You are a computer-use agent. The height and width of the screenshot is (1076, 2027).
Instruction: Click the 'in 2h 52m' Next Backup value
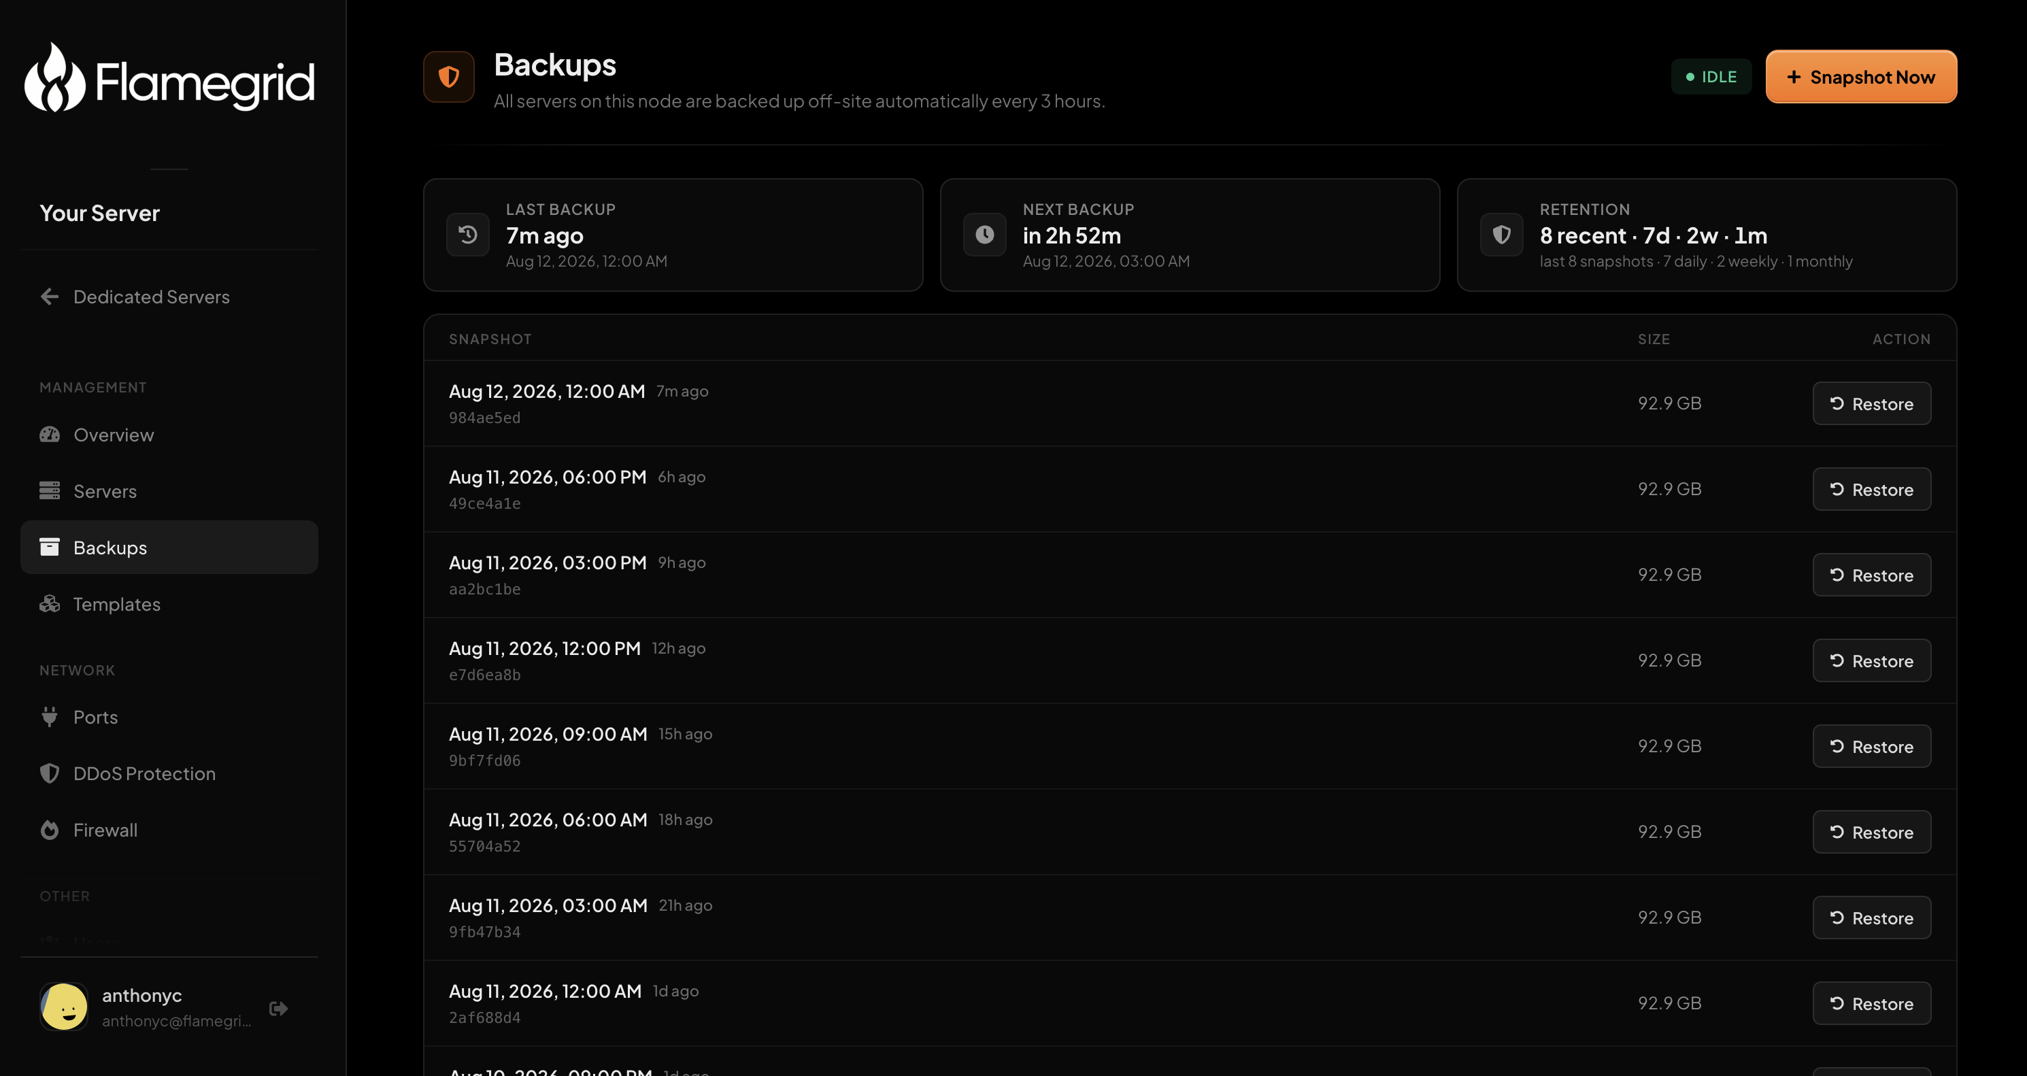tap(1072, 235)
